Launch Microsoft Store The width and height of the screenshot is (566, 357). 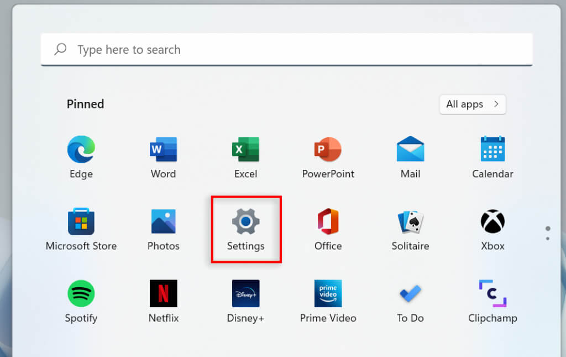click(x=81, y=221)
